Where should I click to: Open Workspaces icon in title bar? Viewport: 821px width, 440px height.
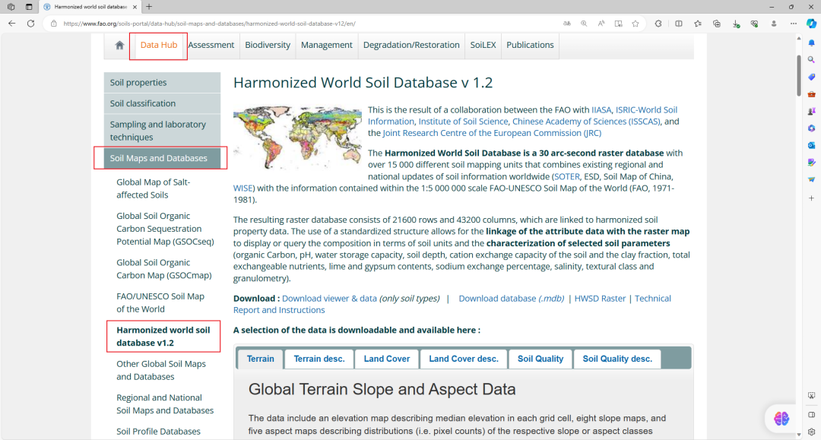pos(11,7)
